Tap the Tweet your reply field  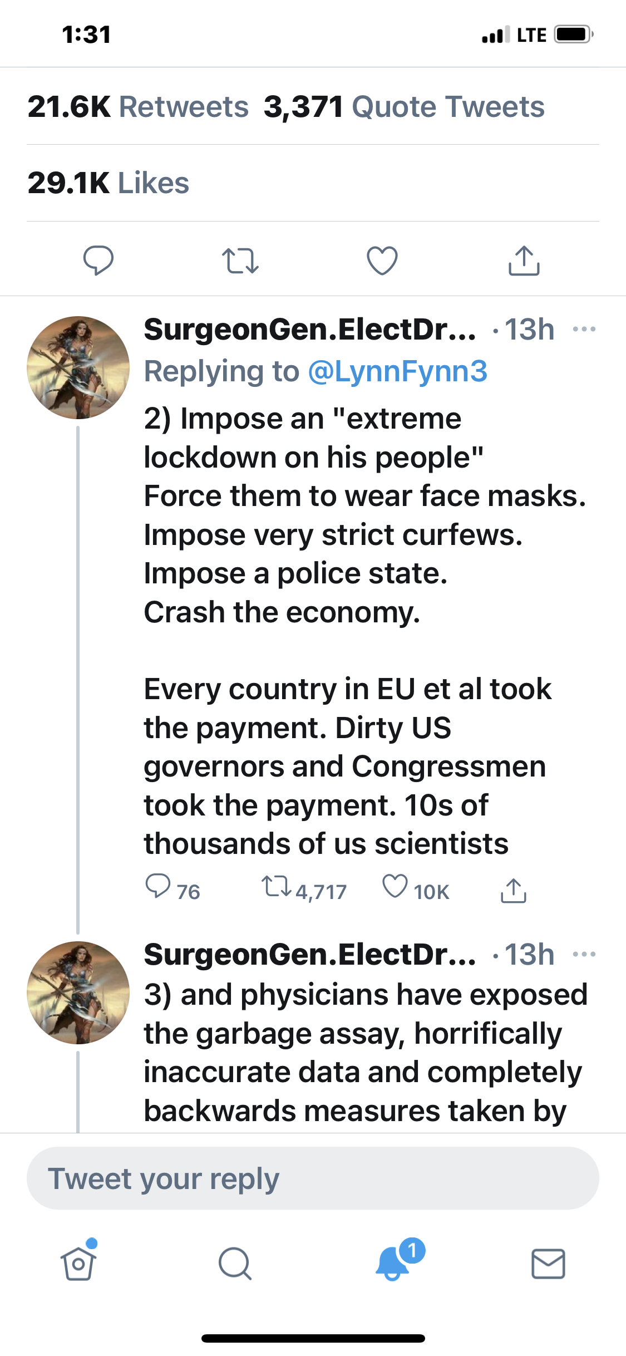[x=313, y=1178]
